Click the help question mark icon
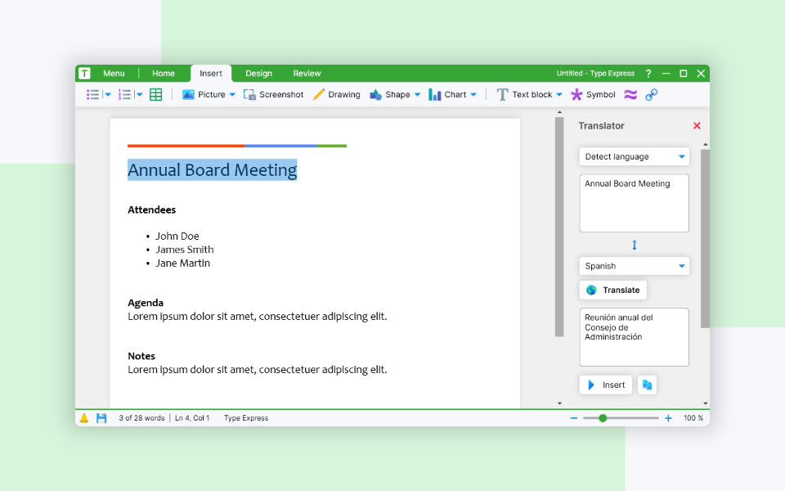 tap(648, 74)
